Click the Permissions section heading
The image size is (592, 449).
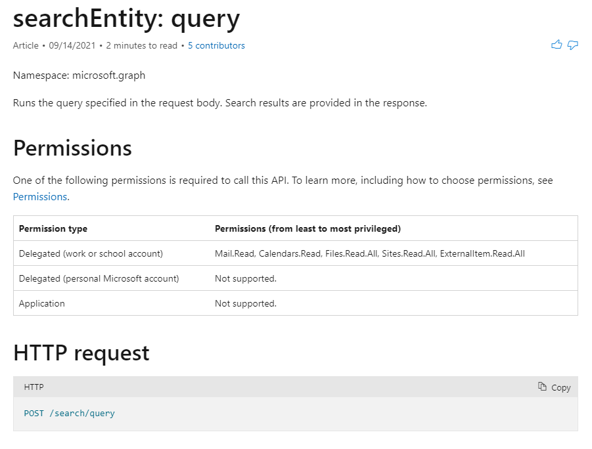(x=72, y=148)
